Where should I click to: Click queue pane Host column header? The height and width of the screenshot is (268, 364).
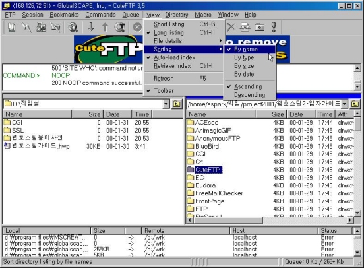tap(274, 231)
